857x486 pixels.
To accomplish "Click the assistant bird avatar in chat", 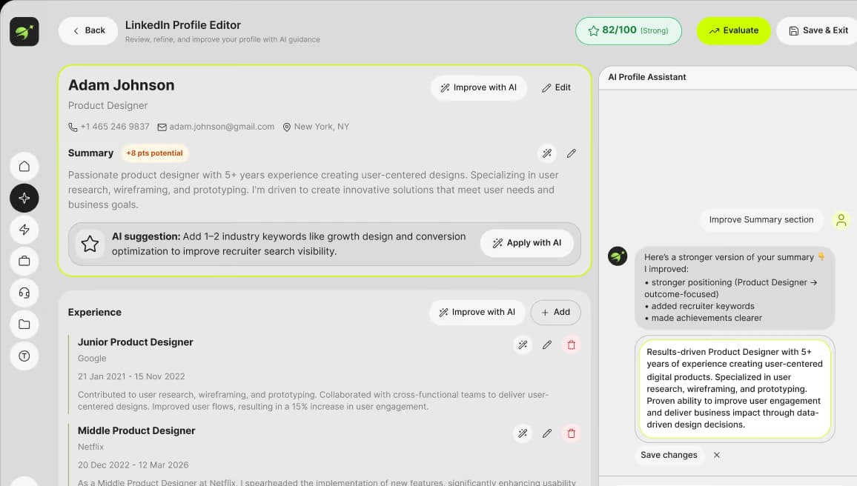I will point(618,256).
